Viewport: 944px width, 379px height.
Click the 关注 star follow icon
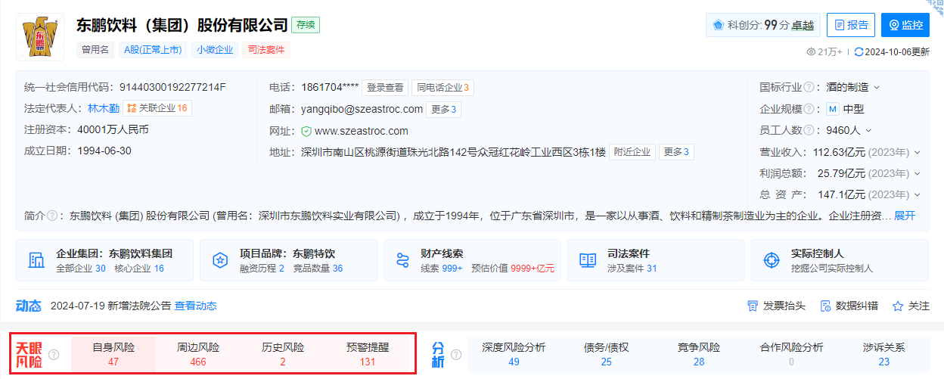(x=898, y=306)
